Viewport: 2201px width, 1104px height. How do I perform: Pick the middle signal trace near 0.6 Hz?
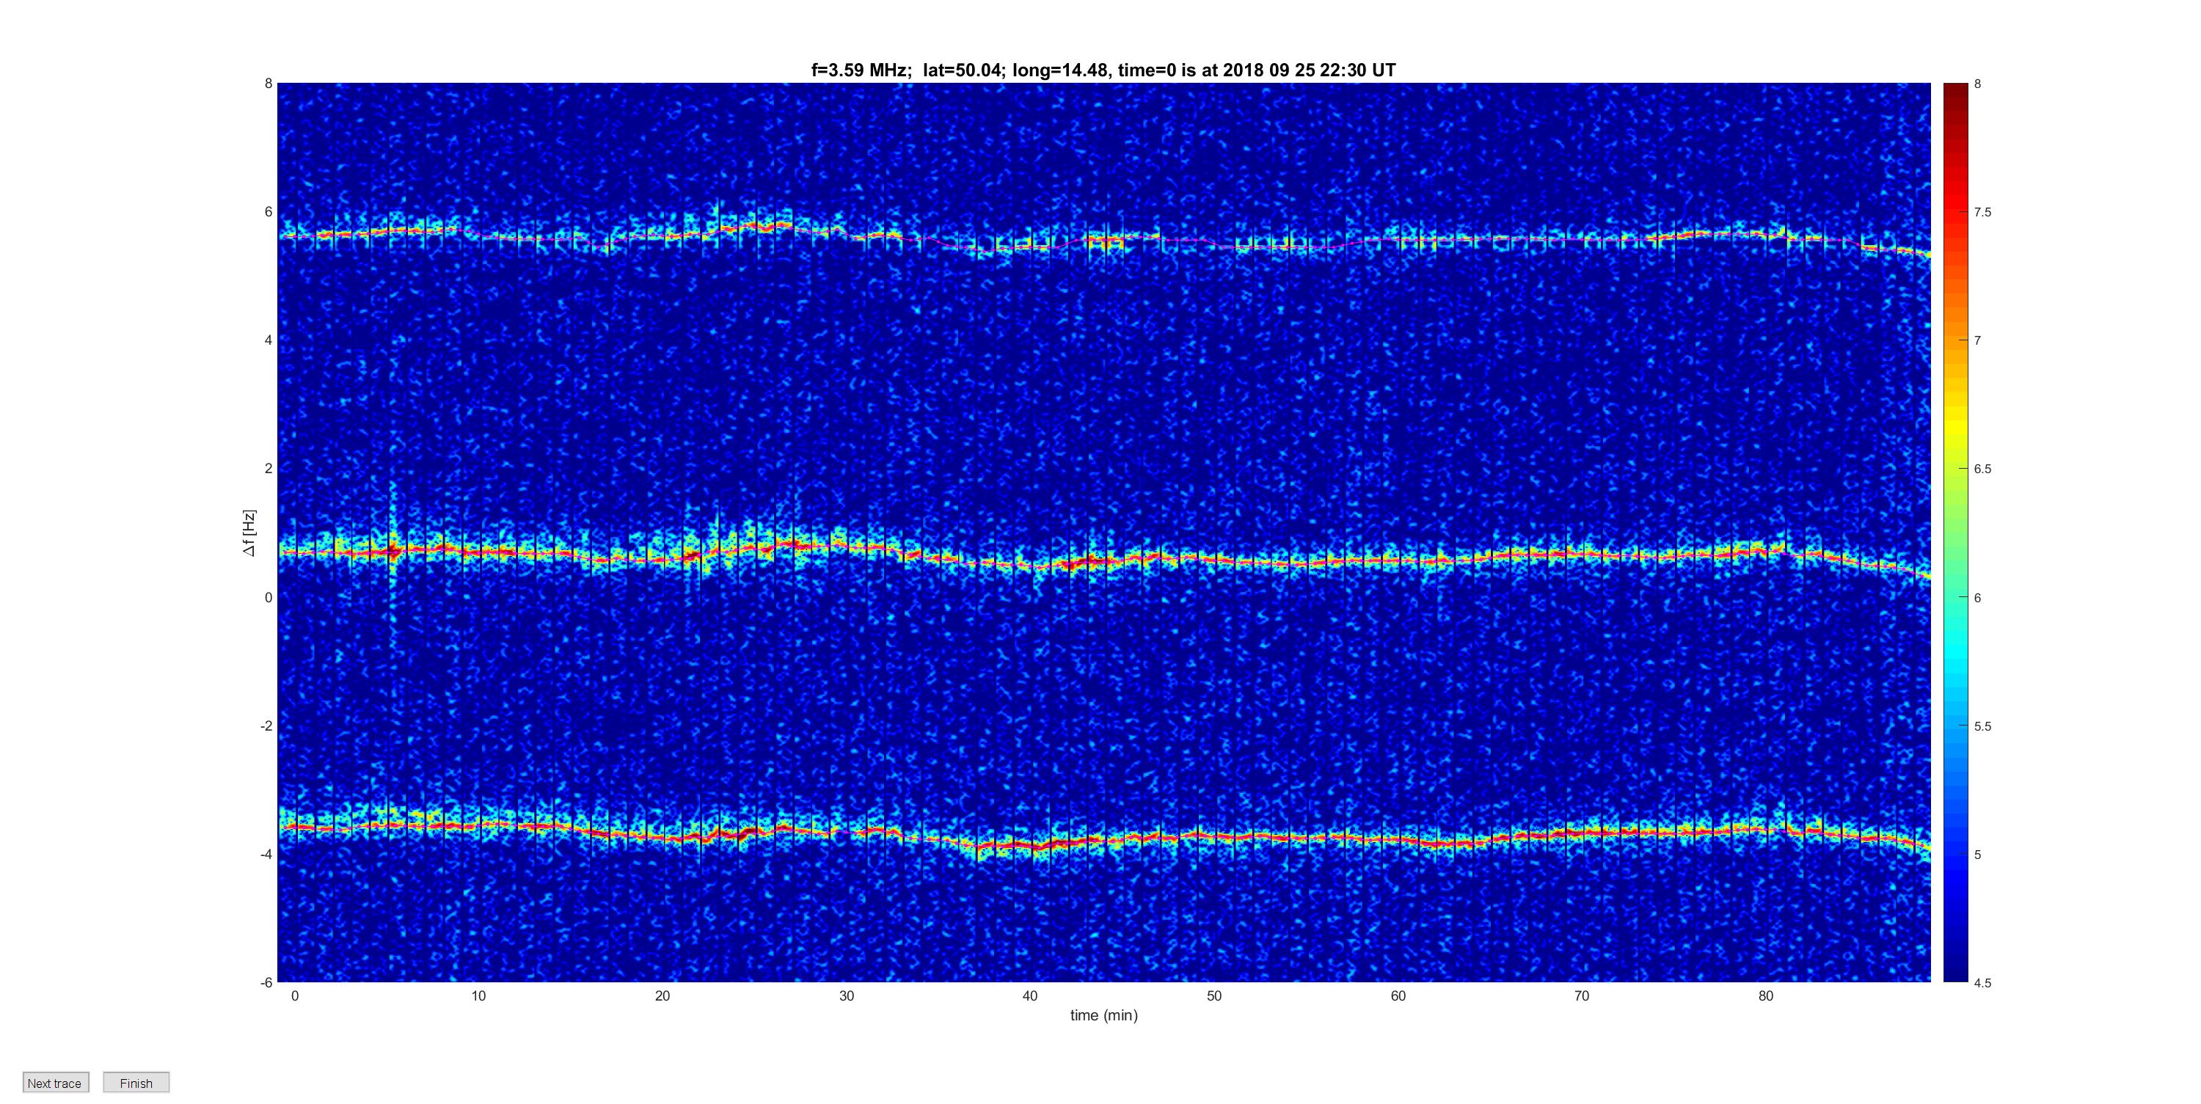click(x=1104, y=560)
